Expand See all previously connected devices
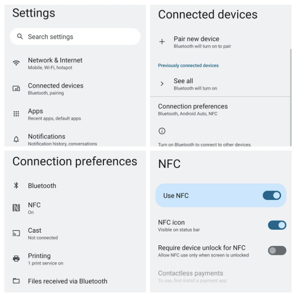 coord(220,84)
